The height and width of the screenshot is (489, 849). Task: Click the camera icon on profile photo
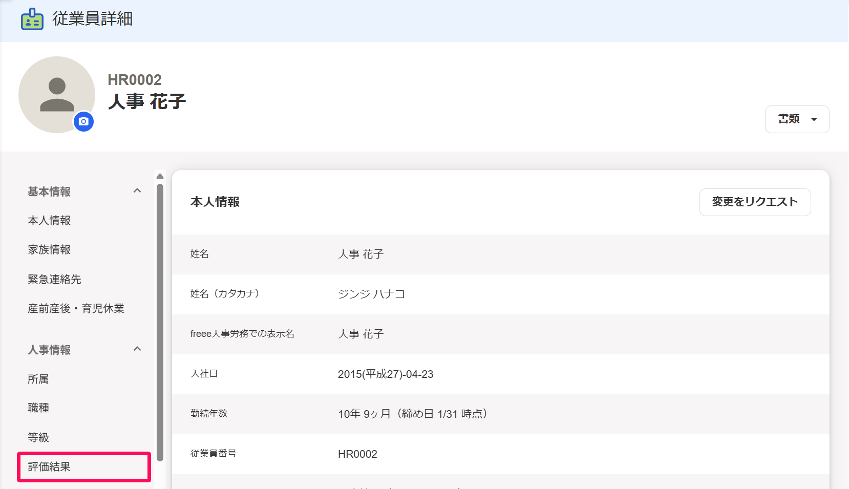pyautogui.click(x=84, y=121)
